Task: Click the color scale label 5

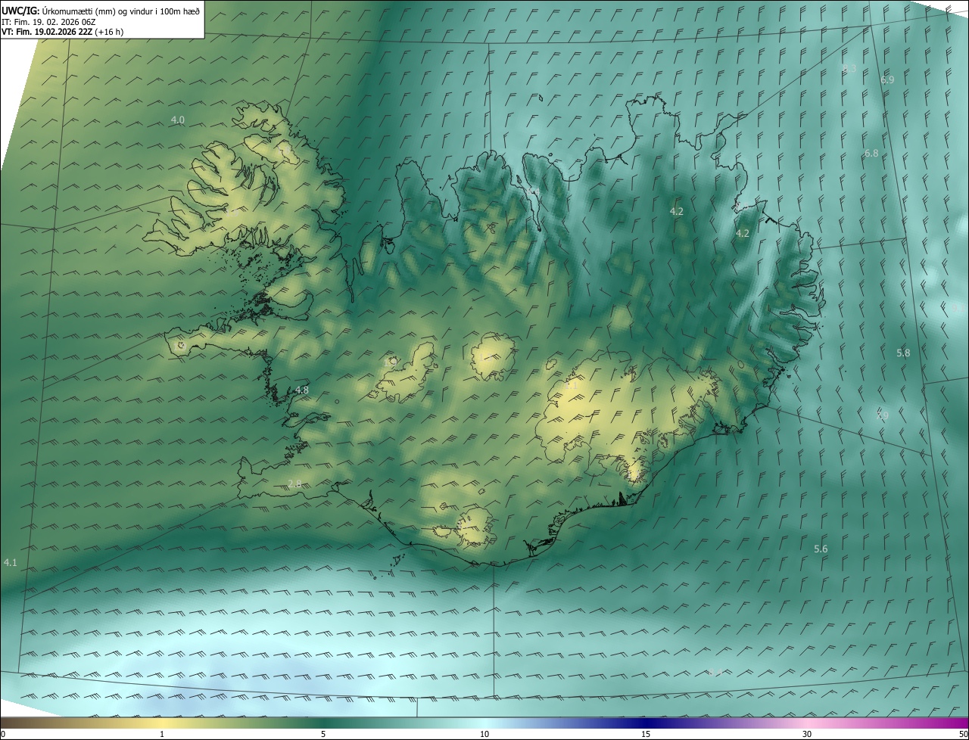Action: (323, 734)
